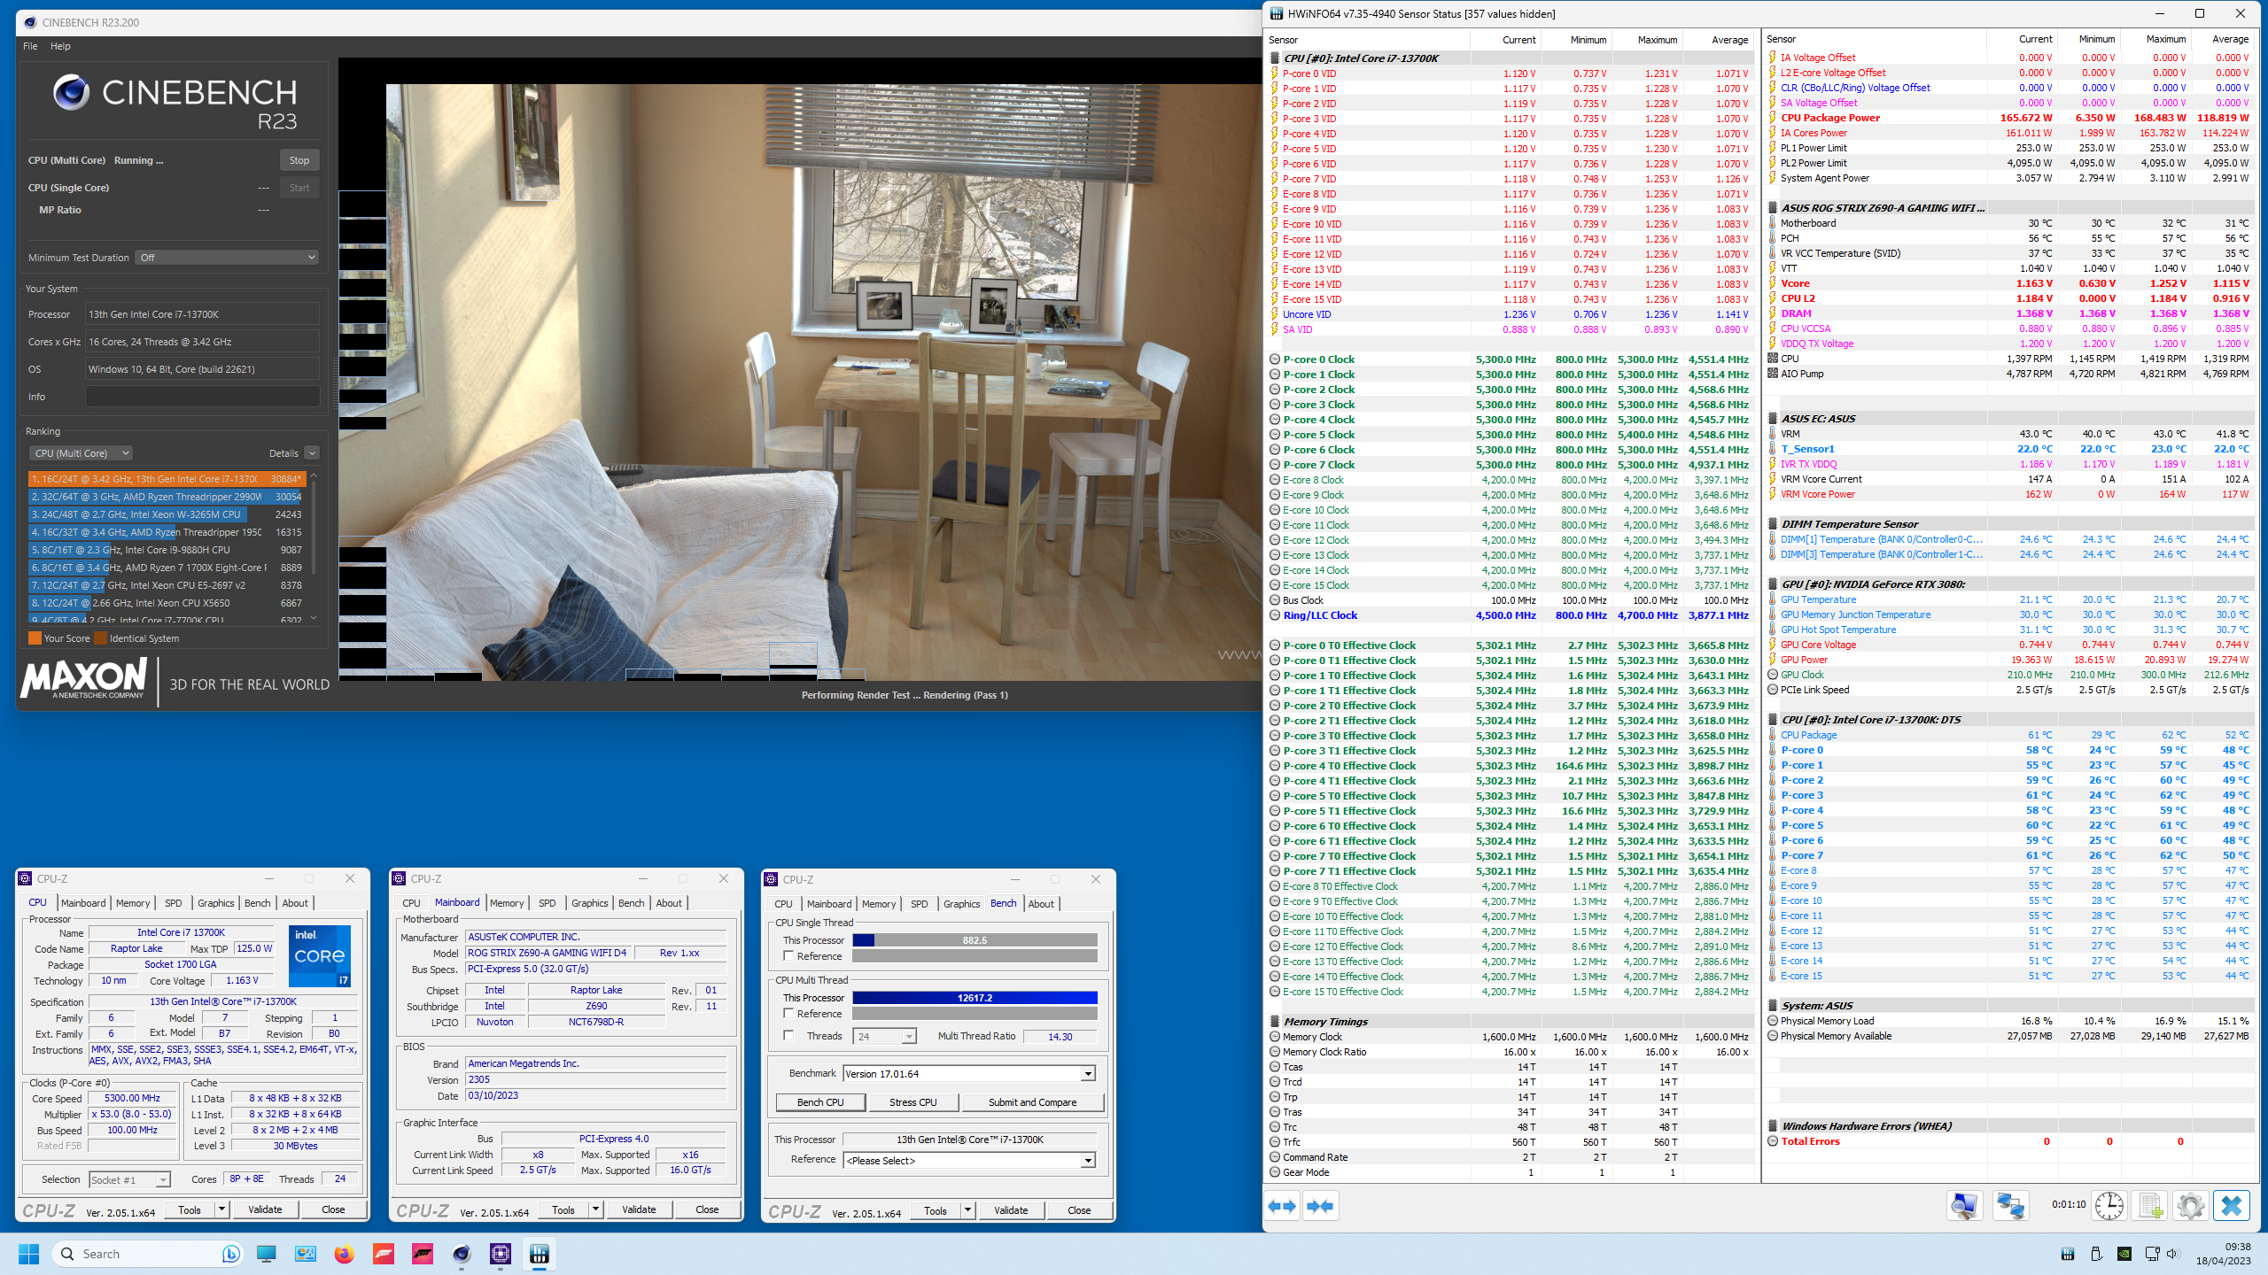Stop the Cinebench multi core test

(x=299, y=160)
